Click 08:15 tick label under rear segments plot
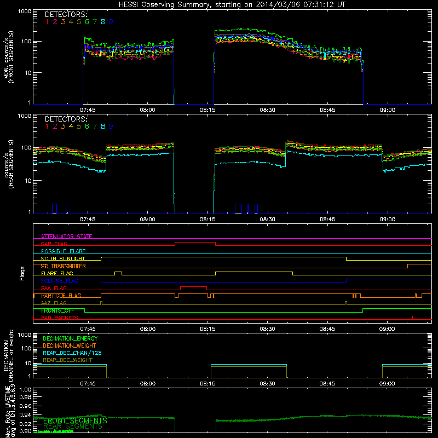The width and height of the screenshot is (438, 438). (208, 220)
